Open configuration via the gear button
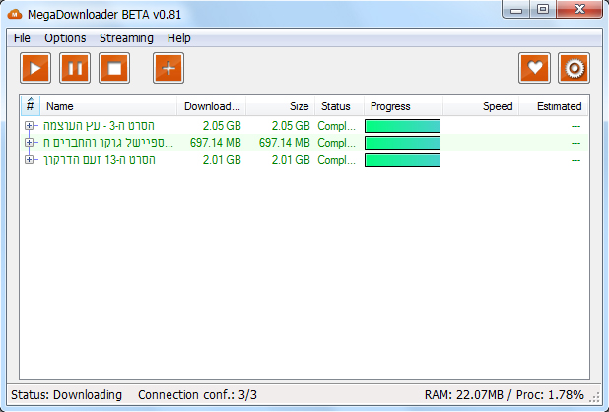This screenshot has height=412, width=609. pos(575,68)
